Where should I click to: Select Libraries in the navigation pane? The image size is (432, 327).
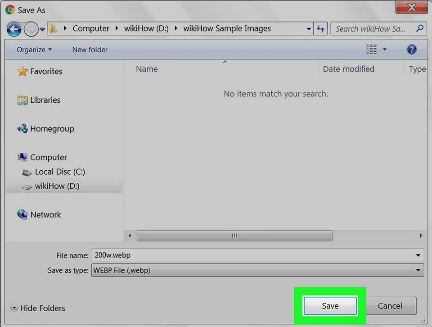coord(45,100)
